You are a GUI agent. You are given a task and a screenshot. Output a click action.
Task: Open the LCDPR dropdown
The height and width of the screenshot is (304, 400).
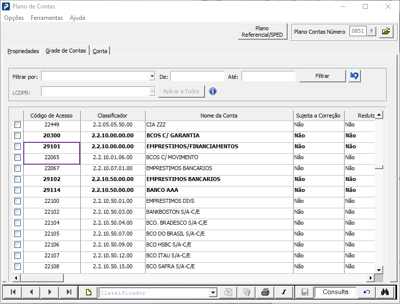(152, 91)
